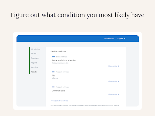Viewport: 155px width, 116px height.
Task: Select the Symptoms step in sidebar
Action: click(35, 58)
